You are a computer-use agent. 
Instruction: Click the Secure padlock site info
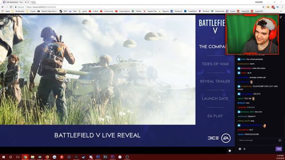[x=20, y=7]
